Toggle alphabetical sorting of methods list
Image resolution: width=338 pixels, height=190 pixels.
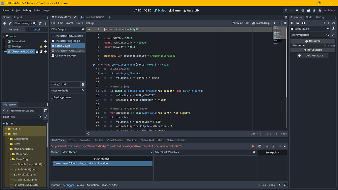pyautogui.click(x=83, y=84)
